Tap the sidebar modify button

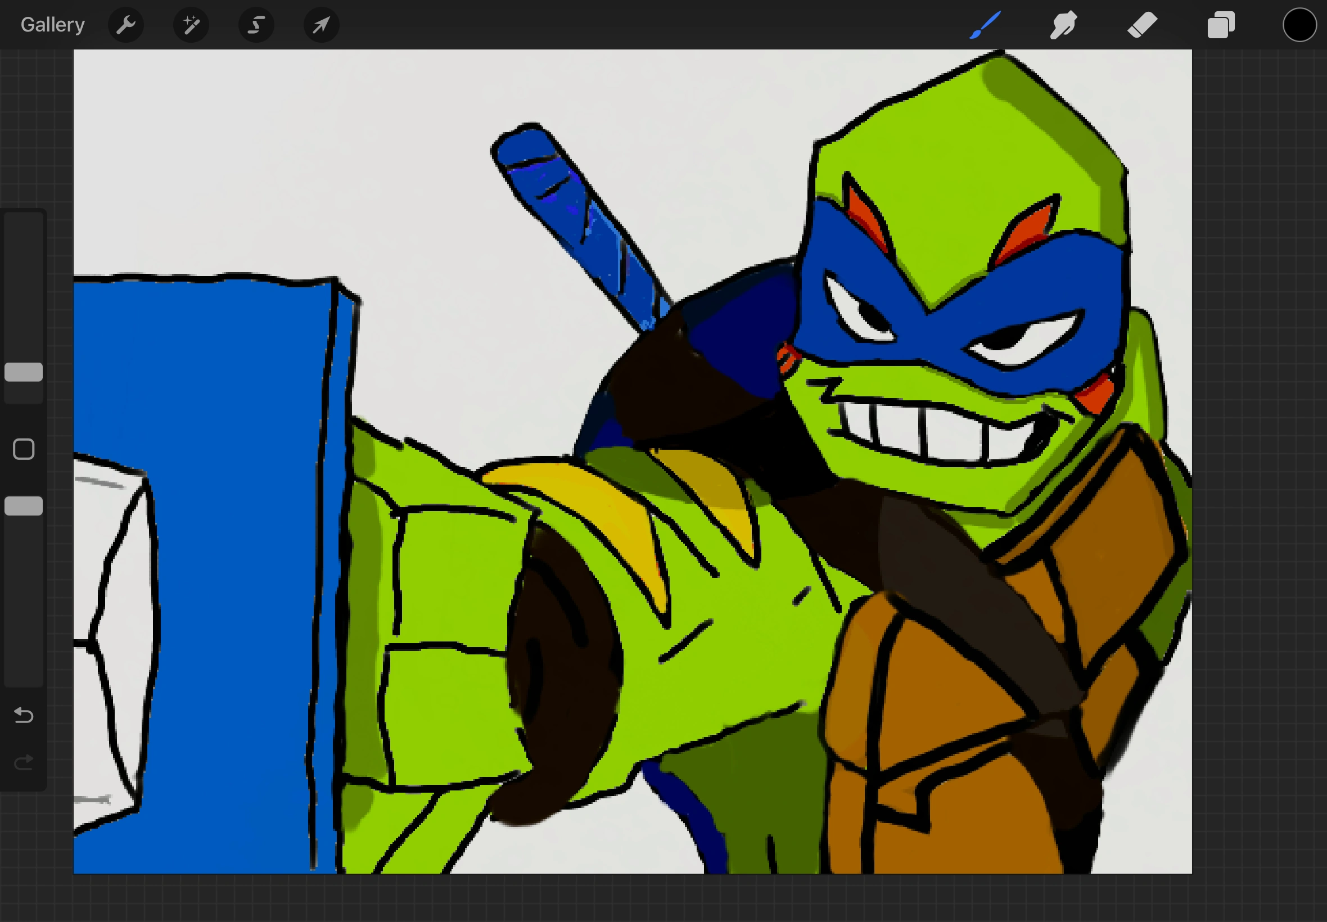(x=24, y=448)
